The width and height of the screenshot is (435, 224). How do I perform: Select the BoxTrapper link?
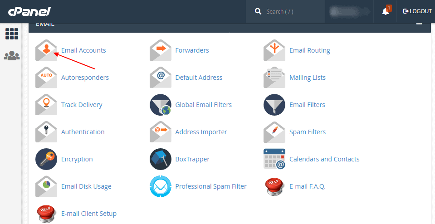pyautogui.click(x=192, y=159)
